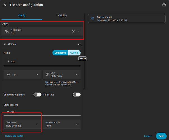Add a name item under Name
The height and width of the screenshot is (140, 169).
click(12, 61)
